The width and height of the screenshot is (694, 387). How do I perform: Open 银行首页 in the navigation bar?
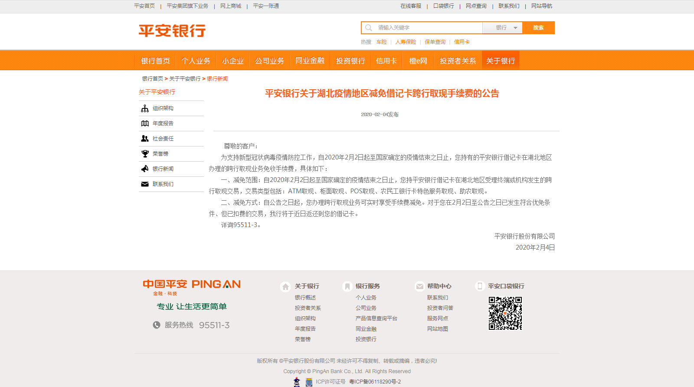(x=155, y=61)
